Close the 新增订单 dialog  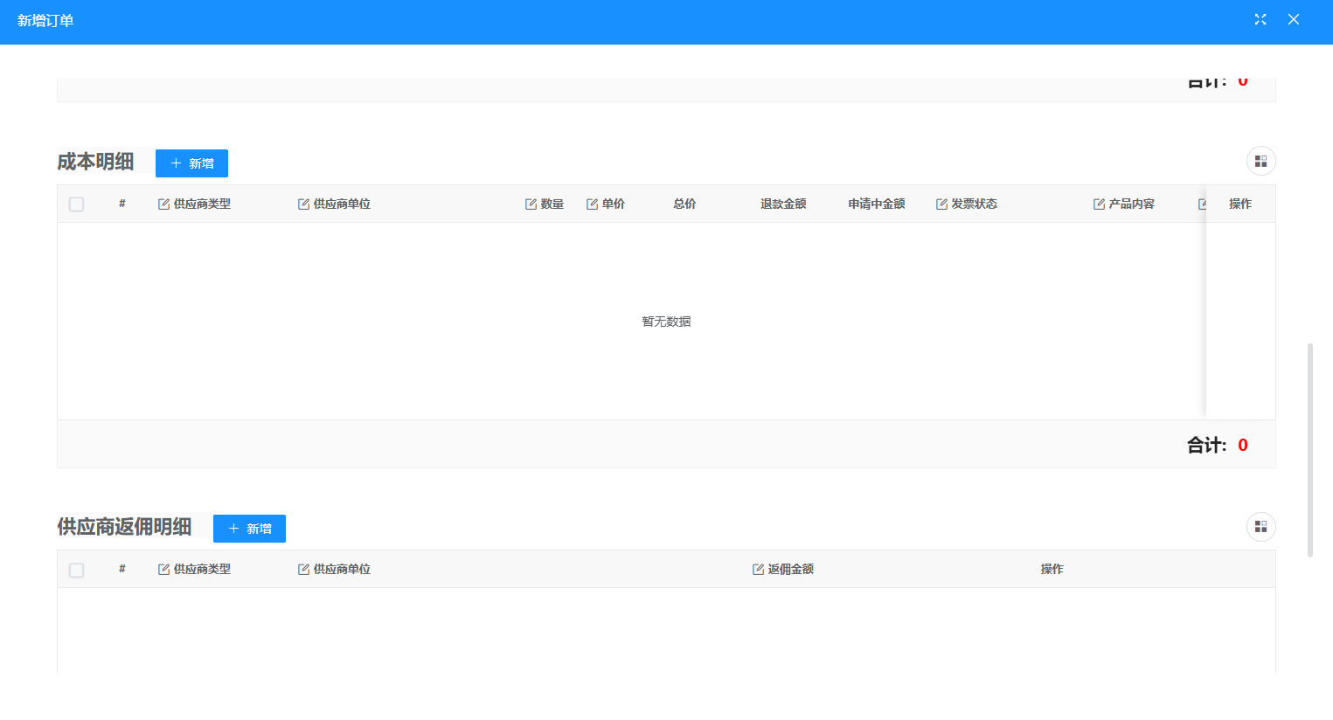(x=1294, y=20)
